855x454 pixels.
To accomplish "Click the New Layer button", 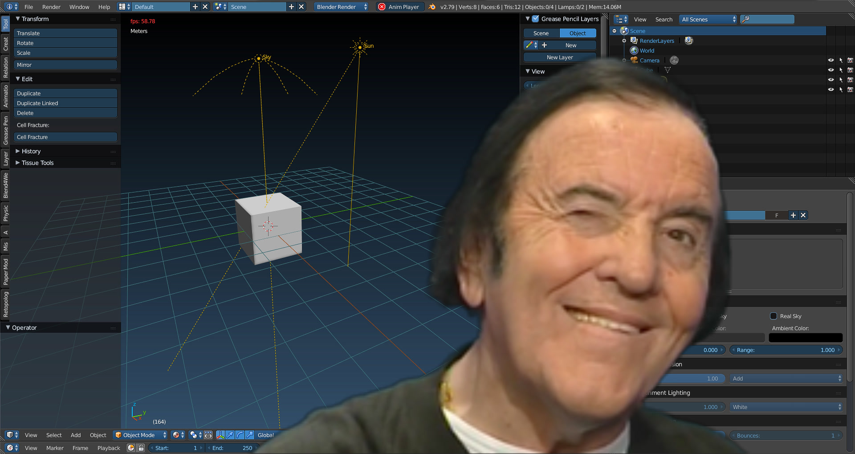I will coord(559,57).
